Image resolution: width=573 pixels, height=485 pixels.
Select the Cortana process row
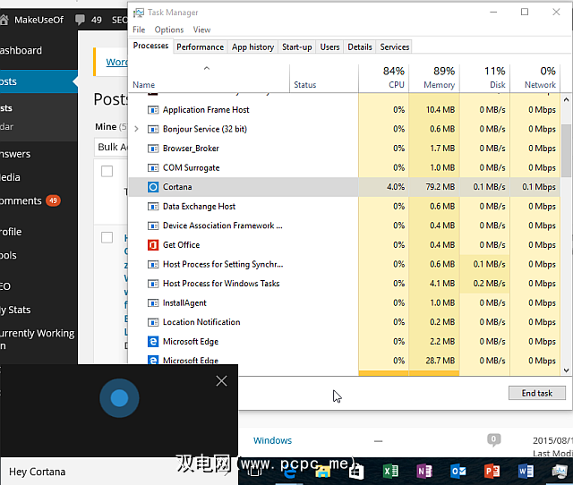[344, 187]
